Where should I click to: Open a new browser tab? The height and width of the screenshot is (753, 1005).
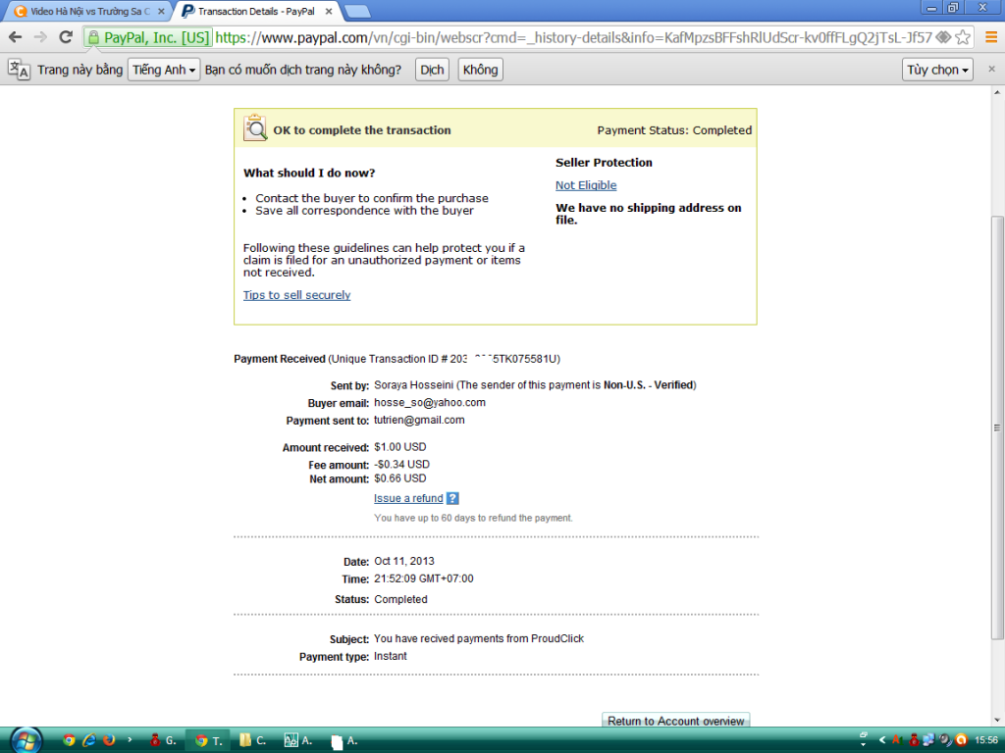pos(356,11)
